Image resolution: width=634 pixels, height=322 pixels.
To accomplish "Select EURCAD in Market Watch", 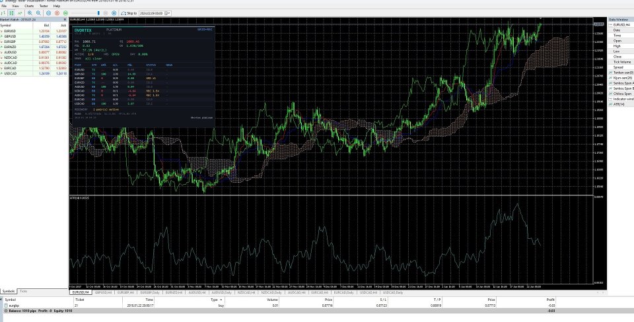I will [x=34, y=68].
